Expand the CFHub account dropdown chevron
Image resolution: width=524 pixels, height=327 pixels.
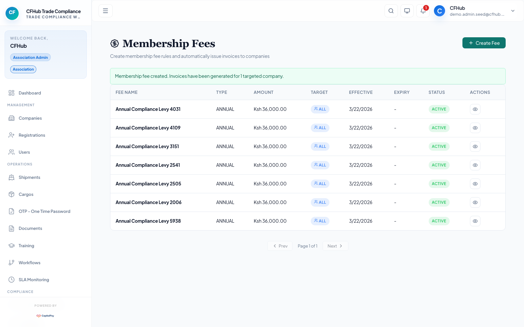pos(513,11)
